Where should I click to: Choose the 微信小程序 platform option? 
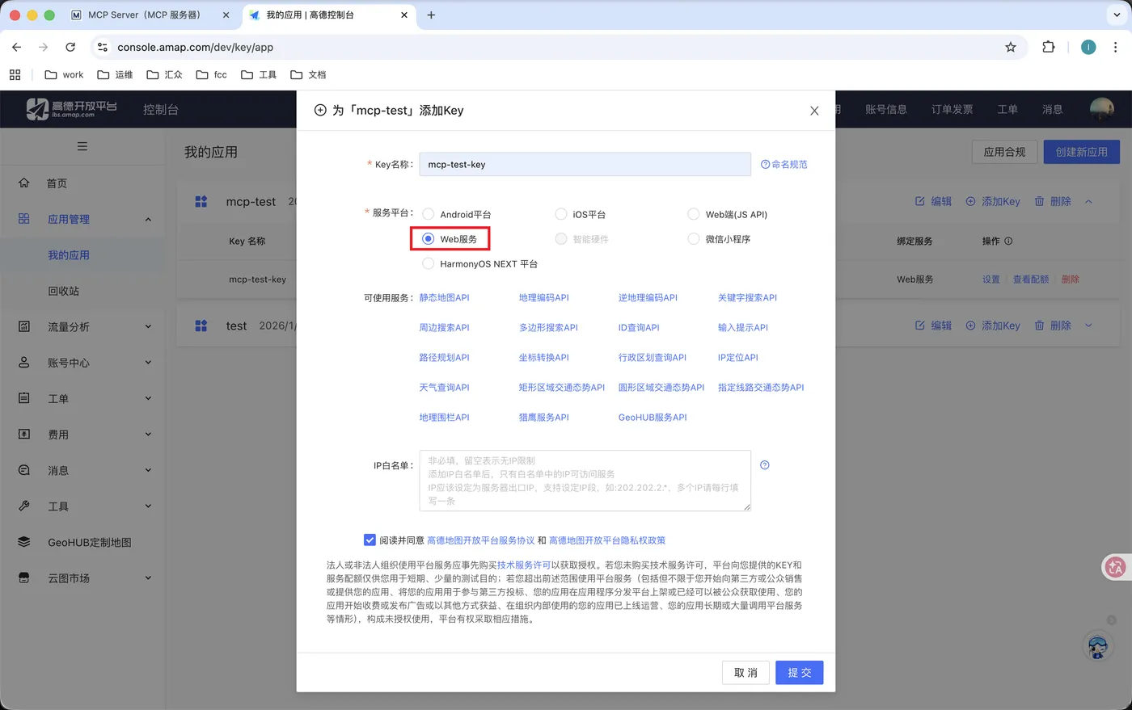(x=694, y=239)
